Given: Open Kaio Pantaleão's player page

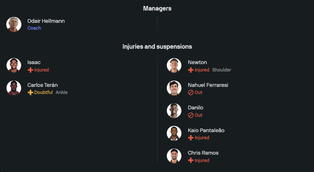Looking at the screenshot, I should 206,130.
